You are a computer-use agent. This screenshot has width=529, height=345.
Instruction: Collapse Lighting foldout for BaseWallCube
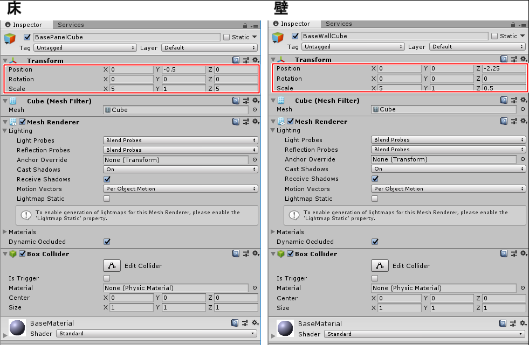(x=273, y=130)
